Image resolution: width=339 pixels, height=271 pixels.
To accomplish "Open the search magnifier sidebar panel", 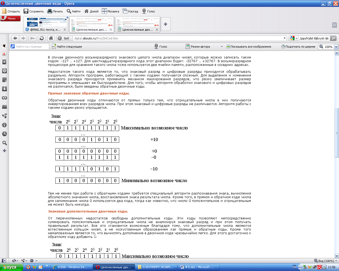I will tap(4, 143).
